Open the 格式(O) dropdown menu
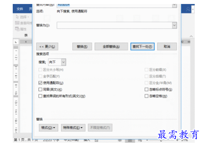Image resolution: width=202 pixels, height=146 pixels. [x=48, y=128]
